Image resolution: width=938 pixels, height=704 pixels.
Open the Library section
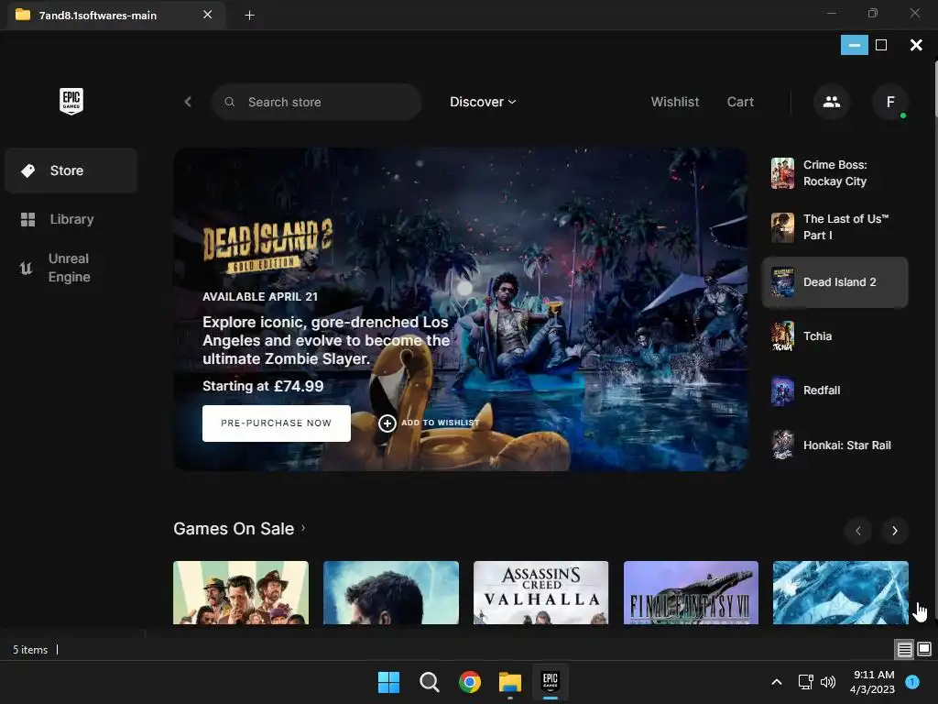(x=71, y=219)
